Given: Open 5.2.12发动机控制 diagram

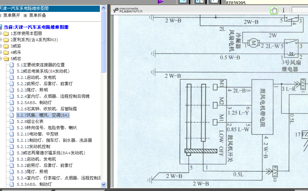Looking at the screenshot, I should tap(34, 147).
